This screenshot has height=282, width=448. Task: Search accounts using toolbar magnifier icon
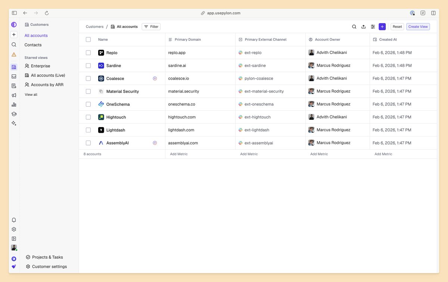click(x=354, y=27)
